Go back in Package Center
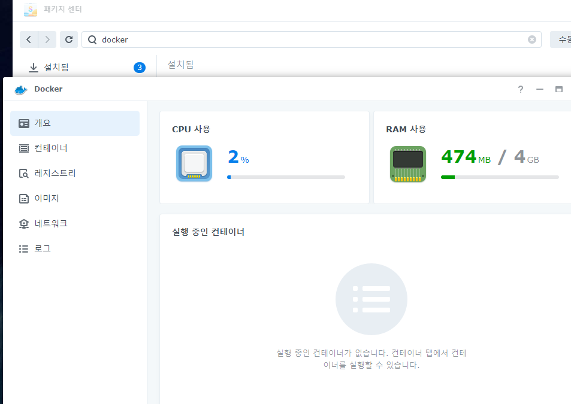 click(x=29, y=40)
